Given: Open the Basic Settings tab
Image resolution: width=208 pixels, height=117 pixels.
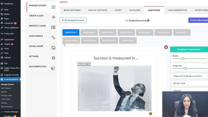Looking at the screenshot, I should click(x=72, y=10).
